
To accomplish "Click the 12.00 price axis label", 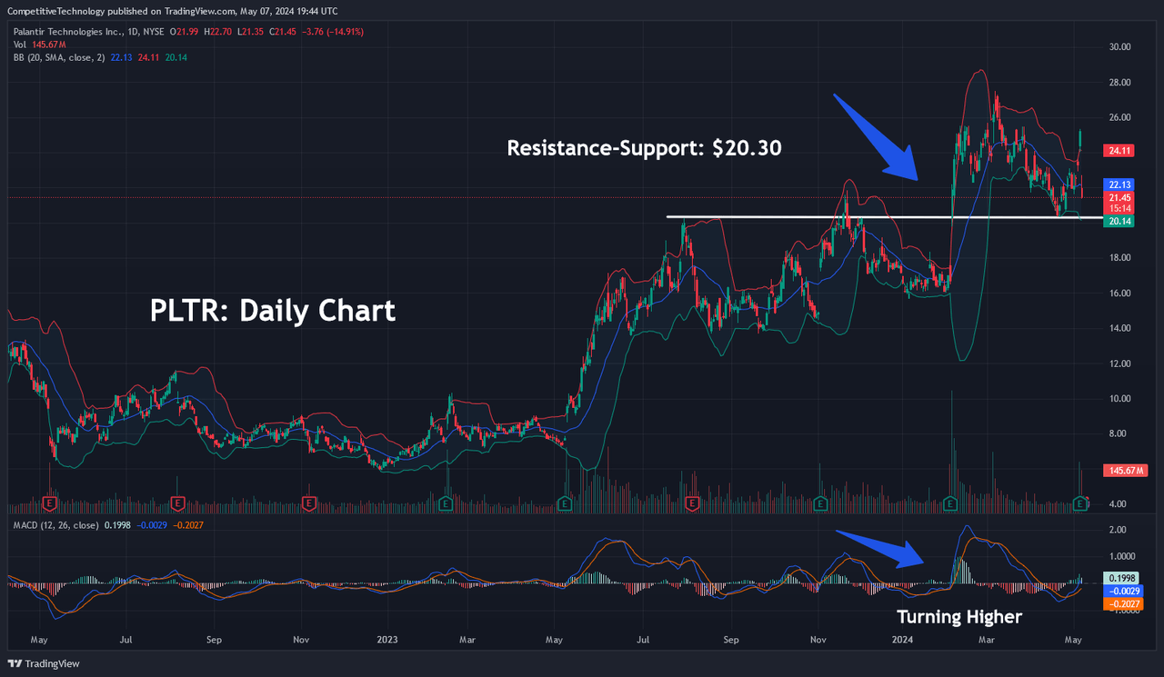I will (1119, 363).
